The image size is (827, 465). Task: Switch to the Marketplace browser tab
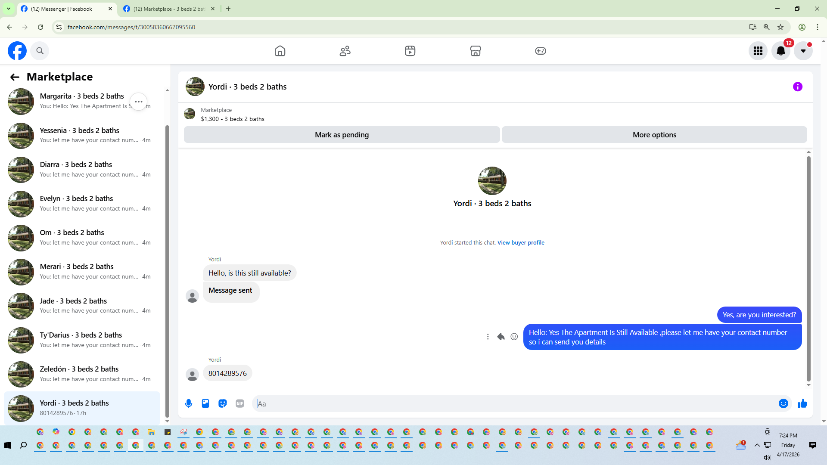point(168,9)
